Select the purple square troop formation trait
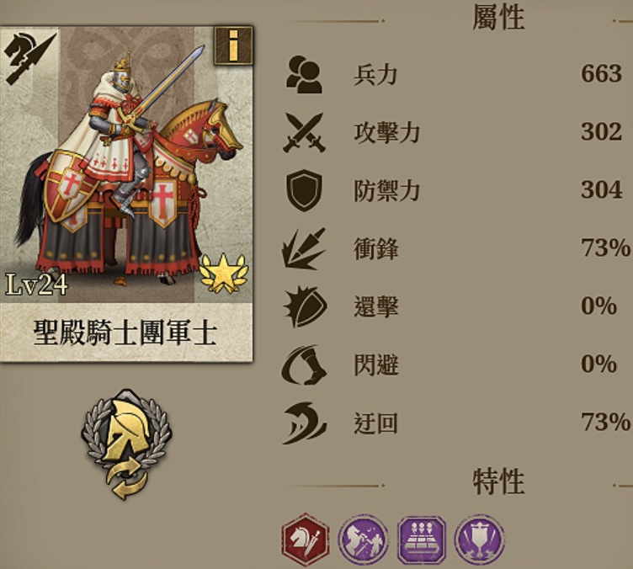Screen dimensions: 633x569 pos(422,540)
